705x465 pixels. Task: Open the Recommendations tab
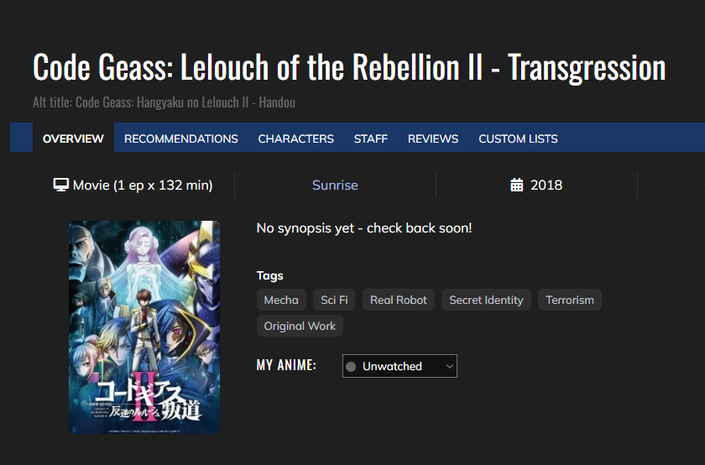[181, 138]
